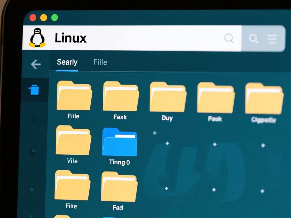
Task: Open the hamburger menu at top right
Action: tap(272, 39)
